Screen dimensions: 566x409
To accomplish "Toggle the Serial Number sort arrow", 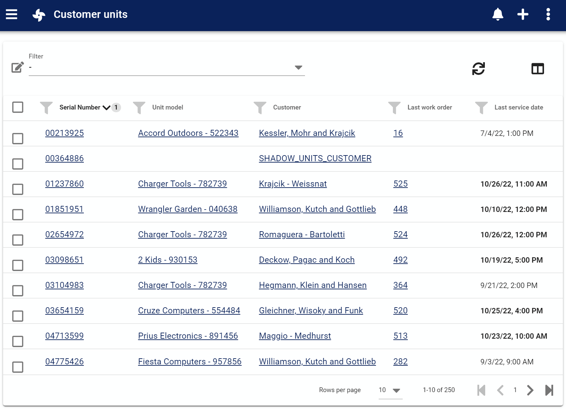I will [x=107, y=107].
